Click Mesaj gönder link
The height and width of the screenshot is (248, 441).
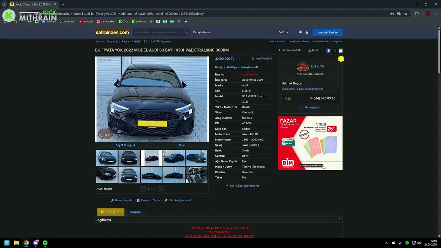coord(310,107)
